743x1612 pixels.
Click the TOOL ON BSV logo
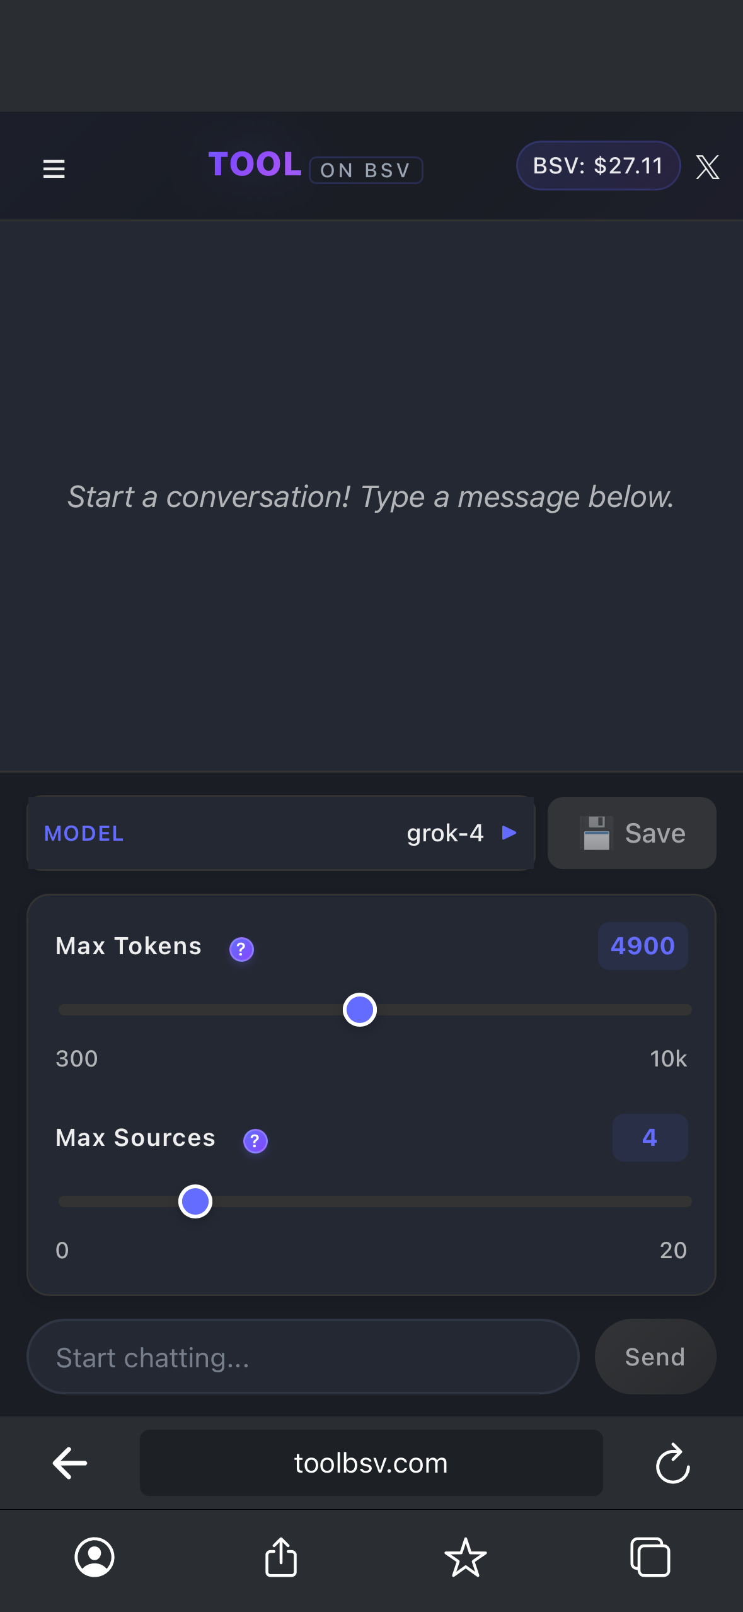coord(315,166)
